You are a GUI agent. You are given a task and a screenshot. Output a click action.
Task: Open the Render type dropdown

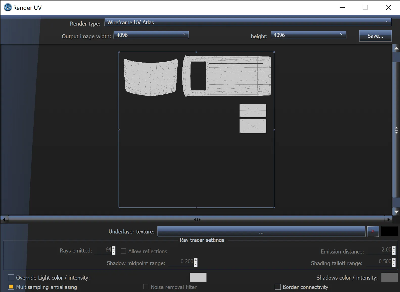(x=248, y=22)
